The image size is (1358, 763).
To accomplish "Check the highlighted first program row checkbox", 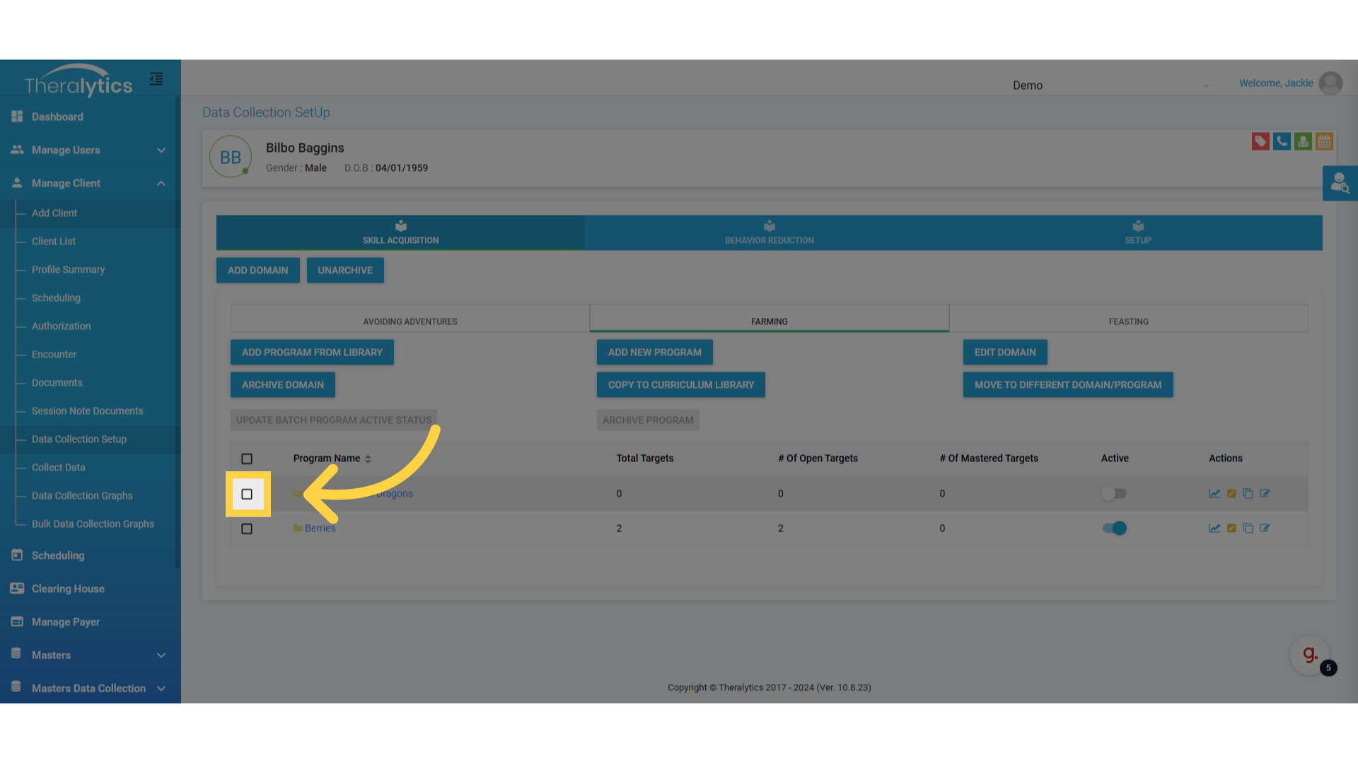I will 247,494.
